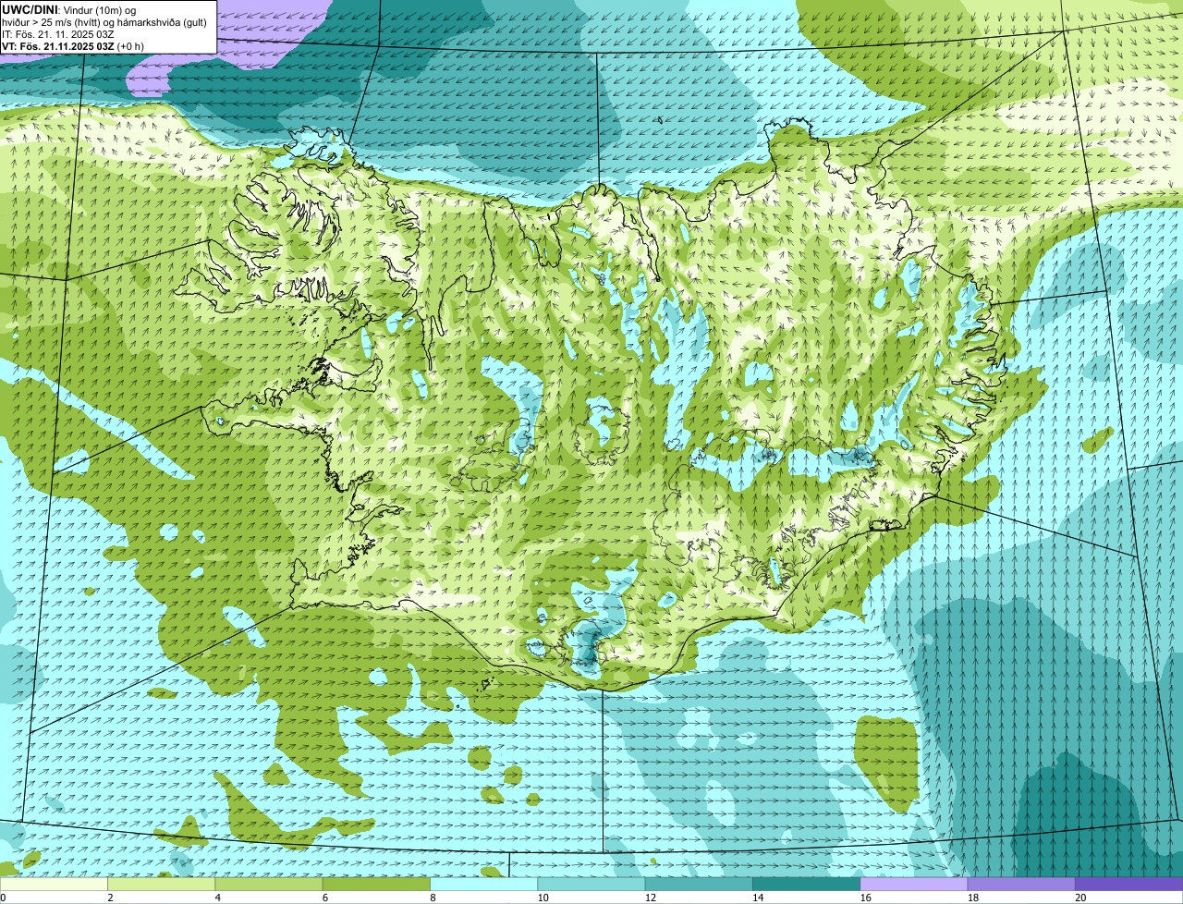Image resolution: width=1183 pixels, height=904 pixels.
Task: Click the "20" label on the color scale
Action: pos(1080,898)
